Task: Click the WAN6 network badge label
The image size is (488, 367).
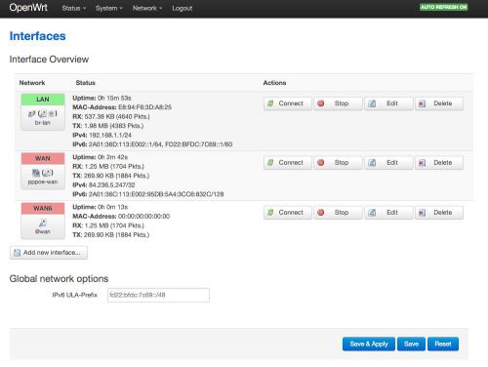Action: [x=43, y=208]
